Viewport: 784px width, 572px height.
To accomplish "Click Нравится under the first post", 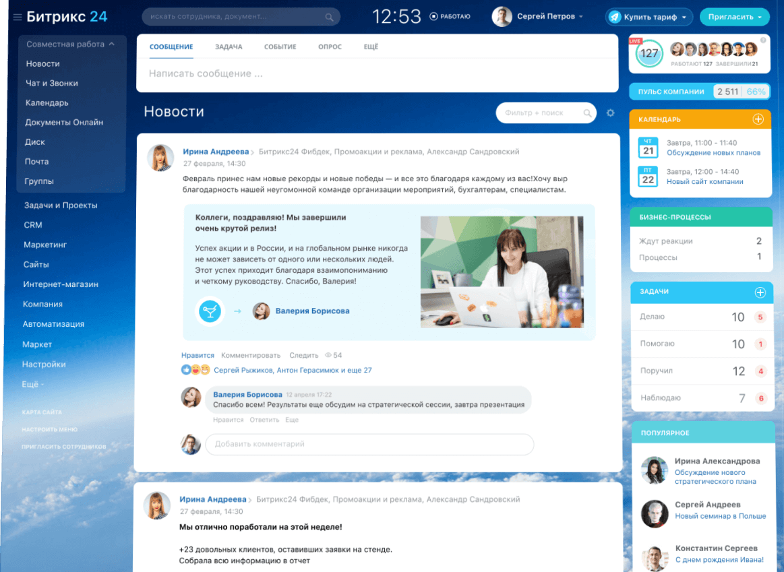I will click(198, 355).
